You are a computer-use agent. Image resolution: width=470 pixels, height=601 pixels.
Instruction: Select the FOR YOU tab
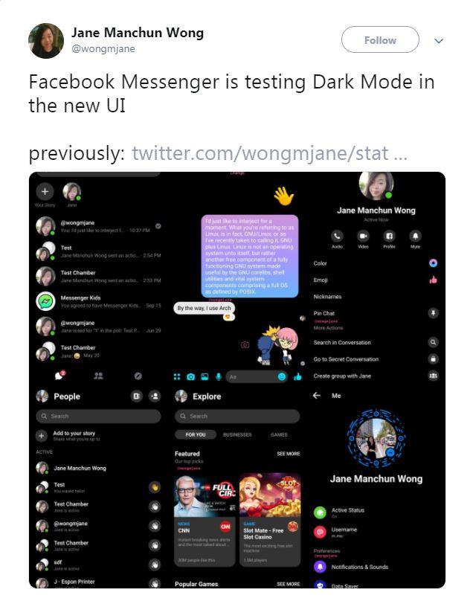tap(196, 434)
